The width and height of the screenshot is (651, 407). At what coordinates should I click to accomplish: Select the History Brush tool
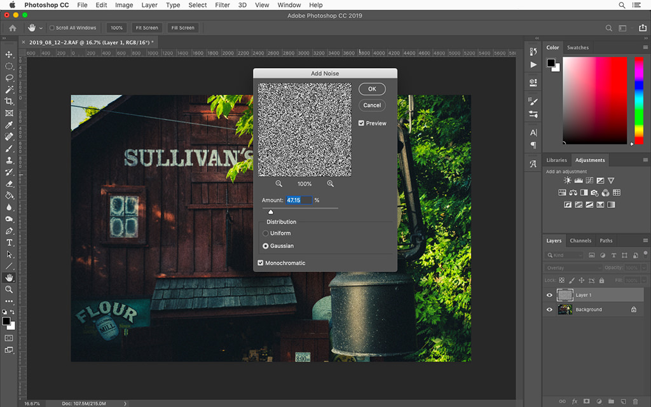click(x=9, y=172)
